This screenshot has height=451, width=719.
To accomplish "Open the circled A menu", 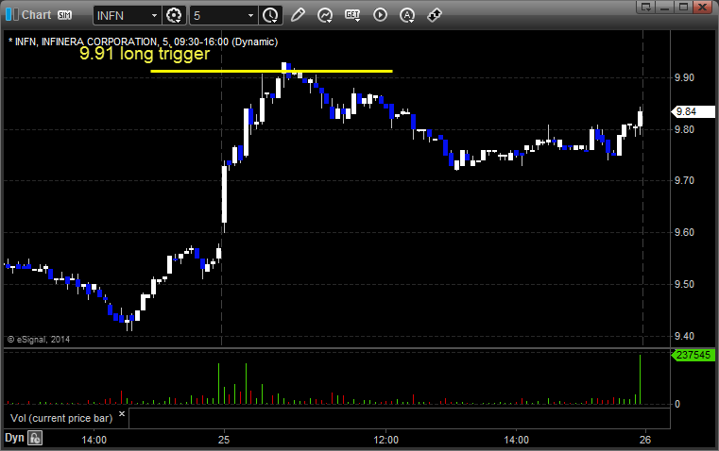I will click(407, 15).
